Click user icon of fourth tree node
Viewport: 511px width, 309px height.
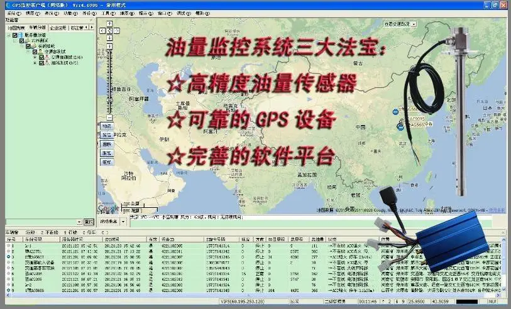[40, 51]
